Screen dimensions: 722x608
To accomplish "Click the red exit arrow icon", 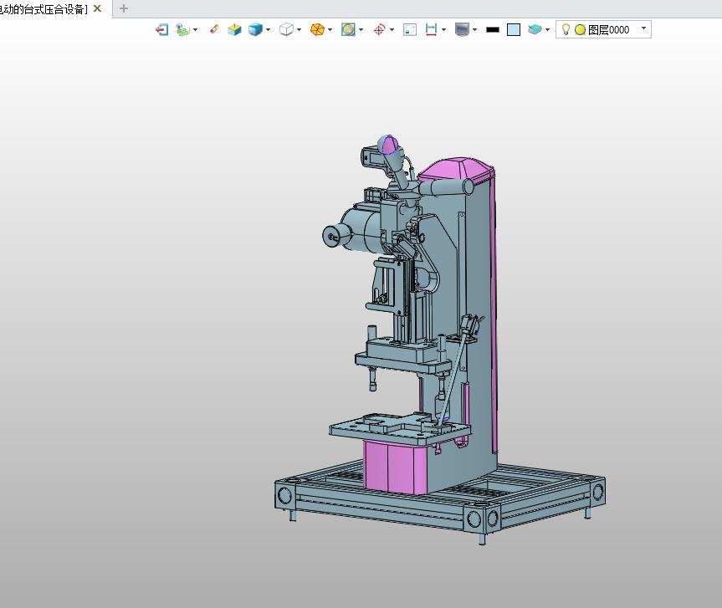I will point(161,30).
